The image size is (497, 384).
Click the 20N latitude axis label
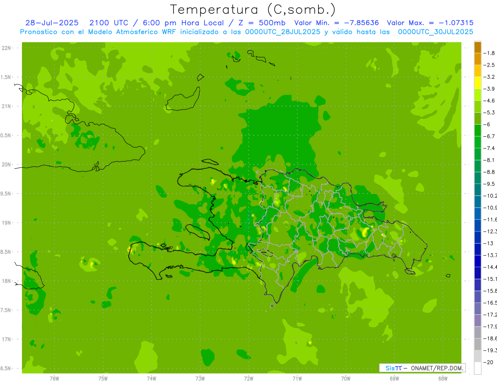pos(6,164)
